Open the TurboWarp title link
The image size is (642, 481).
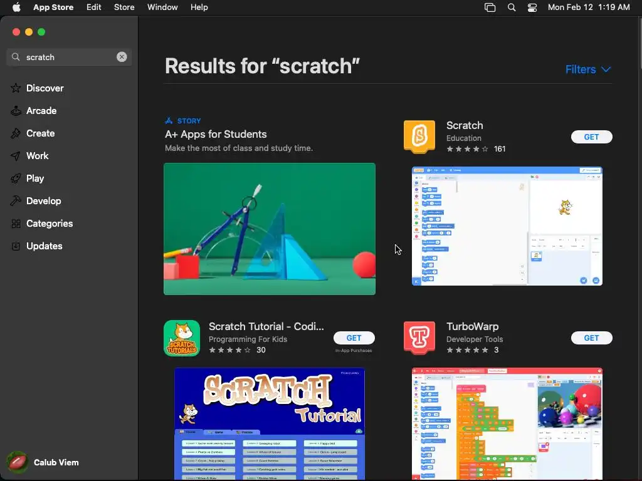[472, 326]
